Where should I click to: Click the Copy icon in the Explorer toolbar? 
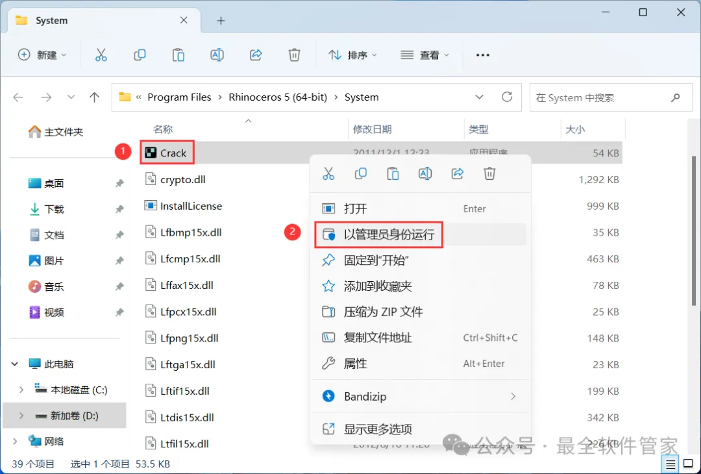click(140, 55)
